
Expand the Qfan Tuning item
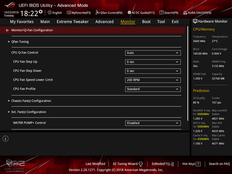pyautogui.click(x=20, y=42)
